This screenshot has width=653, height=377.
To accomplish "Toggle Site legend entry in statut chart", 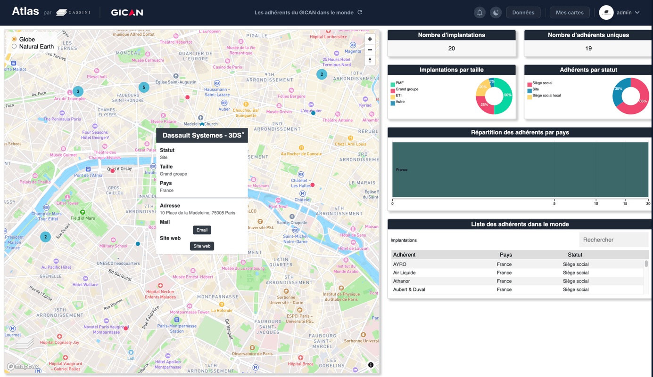I will pyautogui.click(x=533, y=89).
